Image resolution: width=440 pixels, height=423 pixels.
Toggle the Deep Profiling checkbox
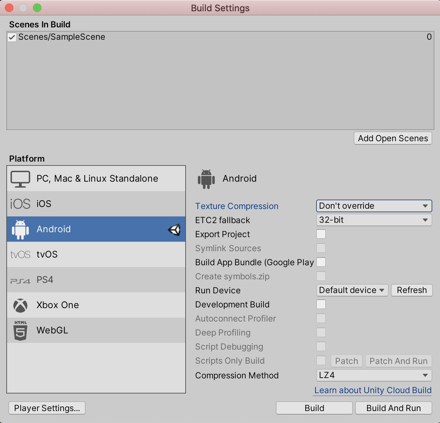pos(321,332)
